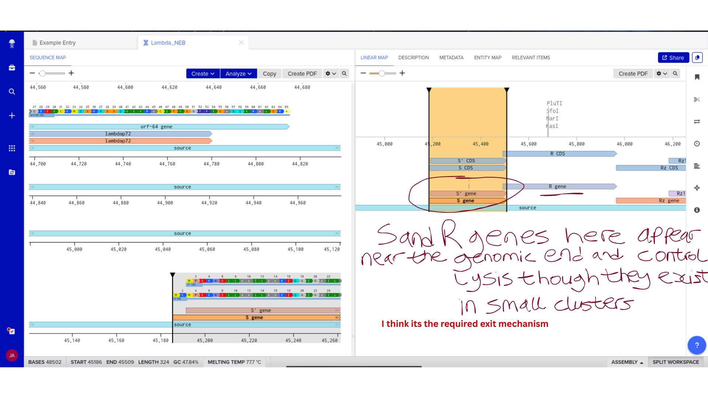Viewport: 708px width, 398px height.
Task: Toggle Split Workspace view
Action: click(676, 362)
